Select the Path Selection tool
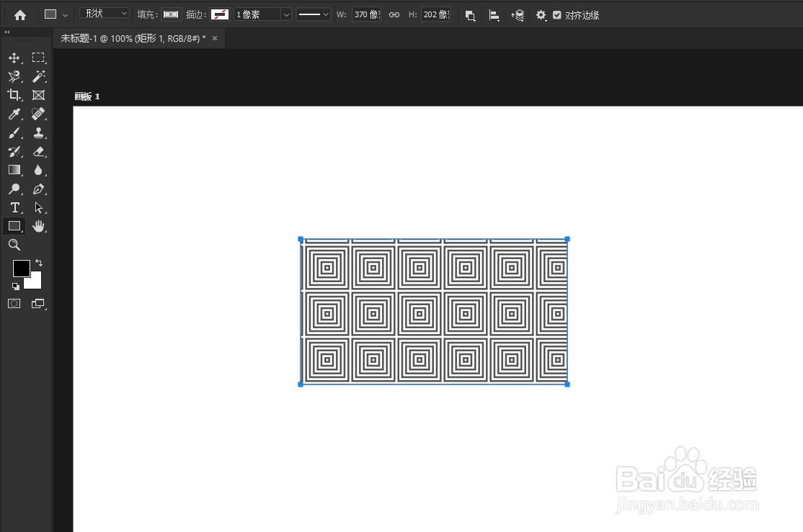803x532 pixels. click(x=38, y=207)
